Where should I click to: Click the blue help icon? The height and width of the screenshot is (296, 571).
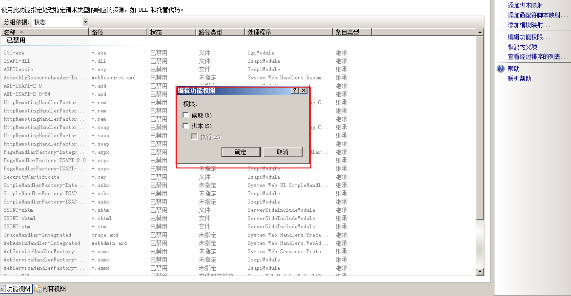(501, 69)
